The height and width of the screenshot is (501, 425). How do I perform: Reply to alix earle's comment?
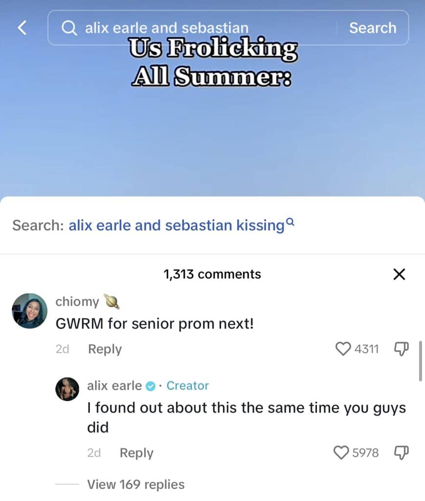[136, 453]
